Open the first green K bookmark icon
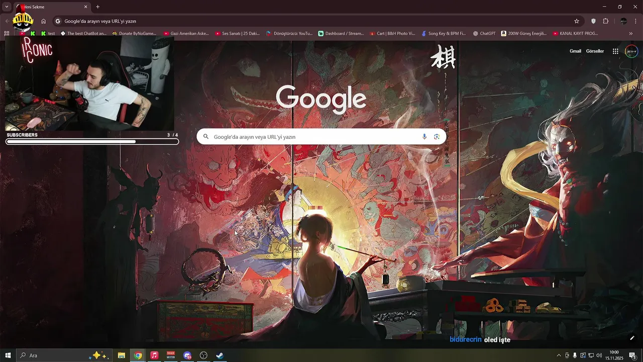This screenshot has width=643, height=362. pyautogui.click(x=33, y=34)
